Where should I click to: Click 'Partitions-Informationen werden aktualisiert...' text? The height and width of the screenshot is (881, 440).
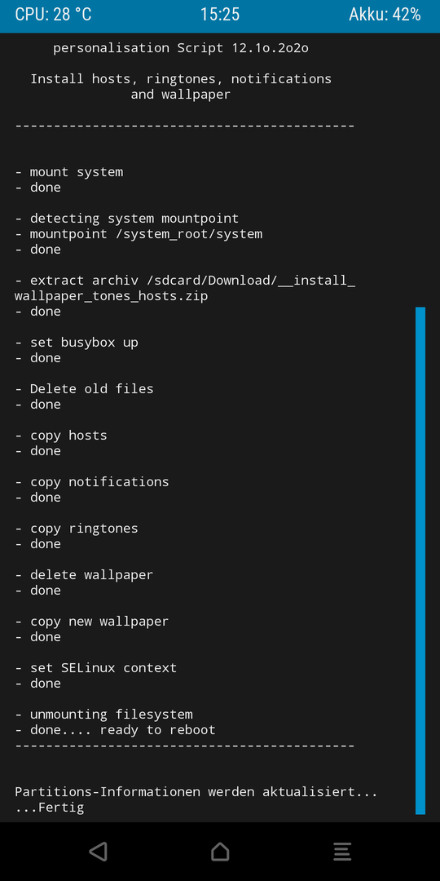pyautogui.click(x=196, y=792)
